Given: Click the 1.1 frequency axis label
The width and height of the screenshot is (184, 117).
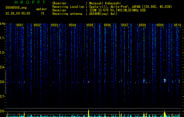Looking at the screenshot, I should pyautogui.click(x=2, y=38).
